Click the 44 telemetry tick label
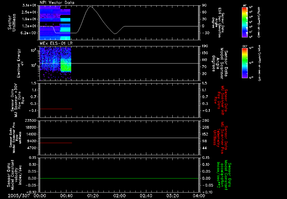287x199 pixels. [x=204, y=148]
